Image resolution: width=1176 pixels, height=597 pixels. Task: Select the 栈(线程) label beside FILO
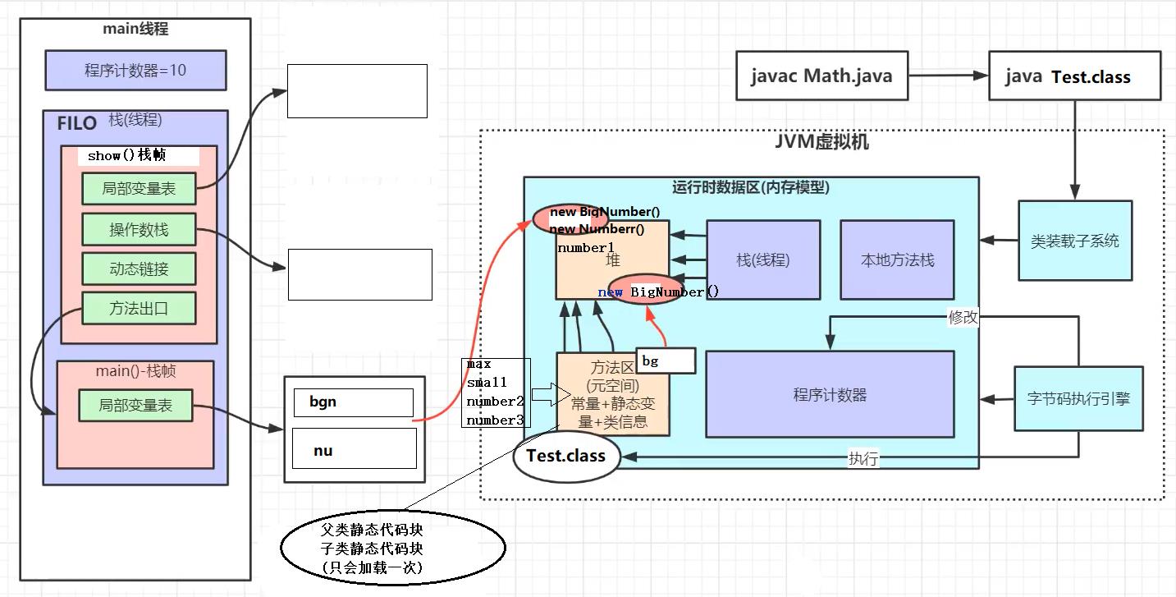click(x=135, y=120)
